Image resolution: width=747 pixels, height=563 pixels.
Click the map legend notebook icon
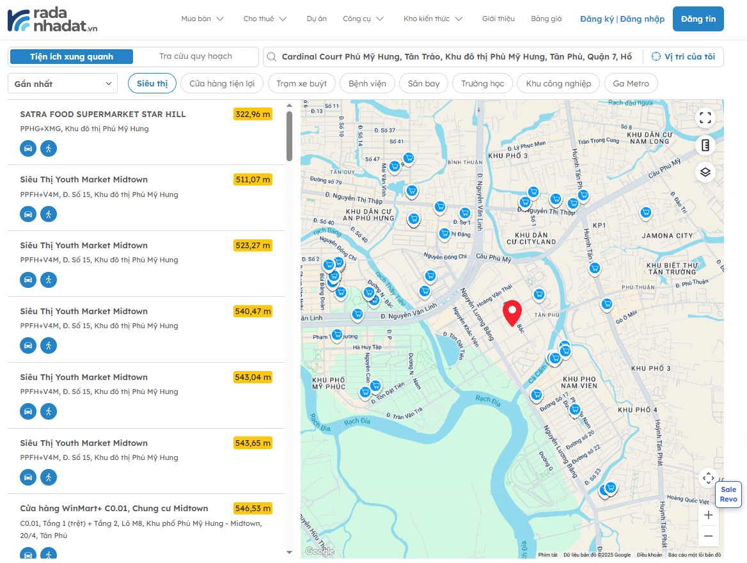705,145
